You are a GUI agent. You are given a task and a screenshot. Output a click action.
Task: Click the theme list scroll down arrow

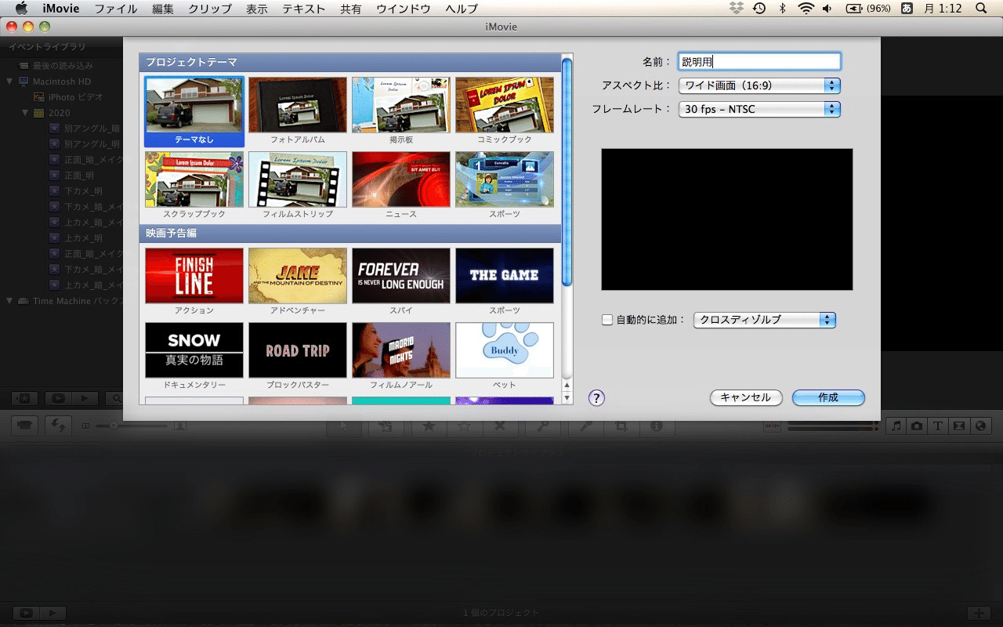[567, 398]
